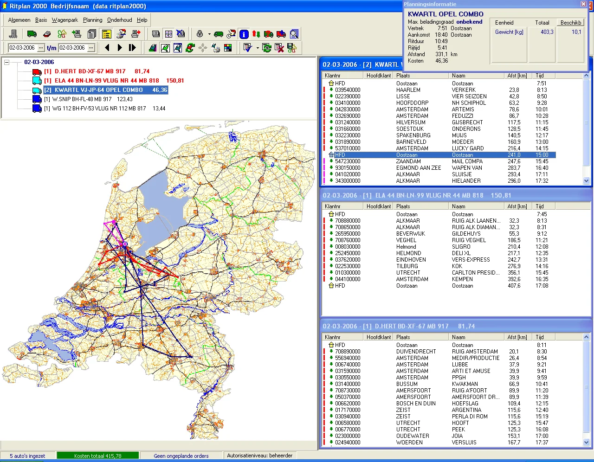Screen dimensions: 594x462
Task: Click the colored grid palette icon
Action: tap(228, 48)
